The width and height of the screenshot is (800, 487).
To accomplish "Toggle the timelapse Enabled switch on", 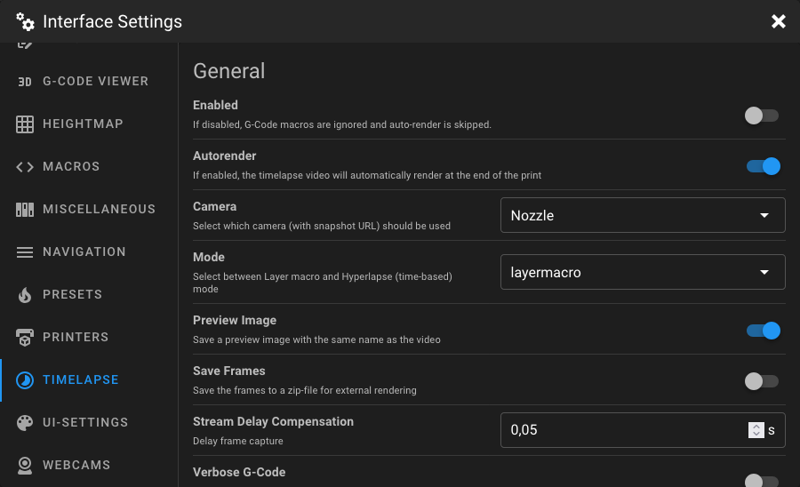I will 762,116.
